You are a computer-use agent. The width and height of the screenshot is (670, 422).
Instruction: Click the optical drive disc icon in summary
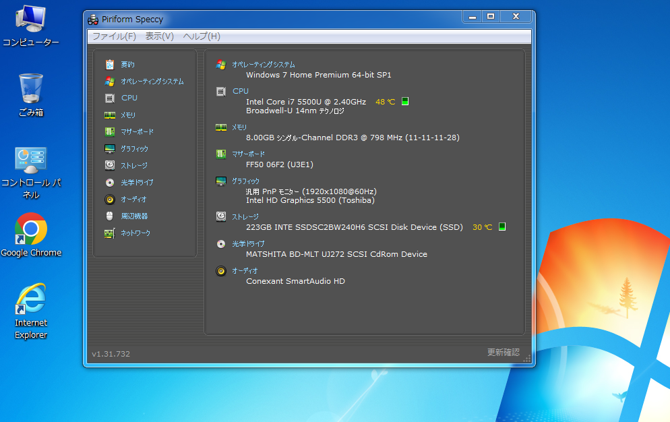[221, 244]
